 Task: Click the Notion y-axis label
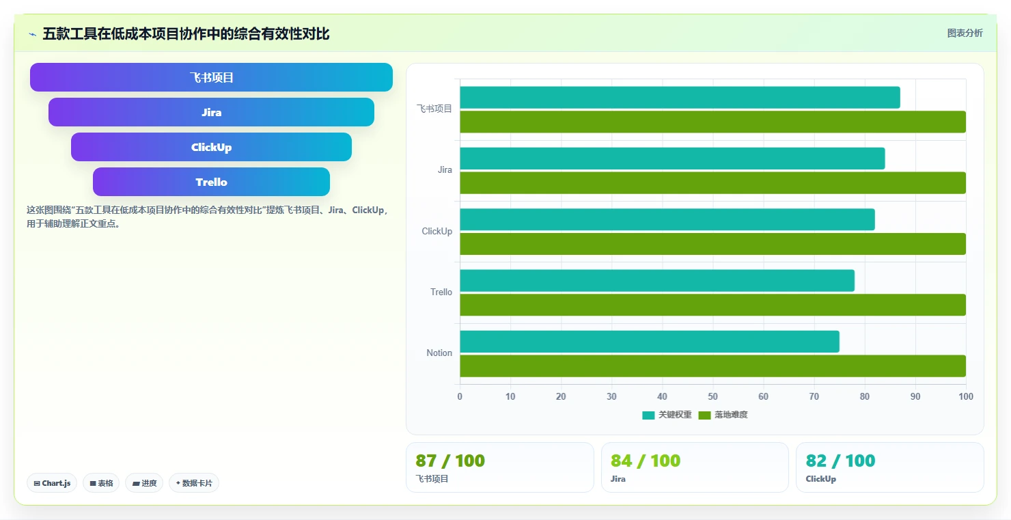(439, 353)
